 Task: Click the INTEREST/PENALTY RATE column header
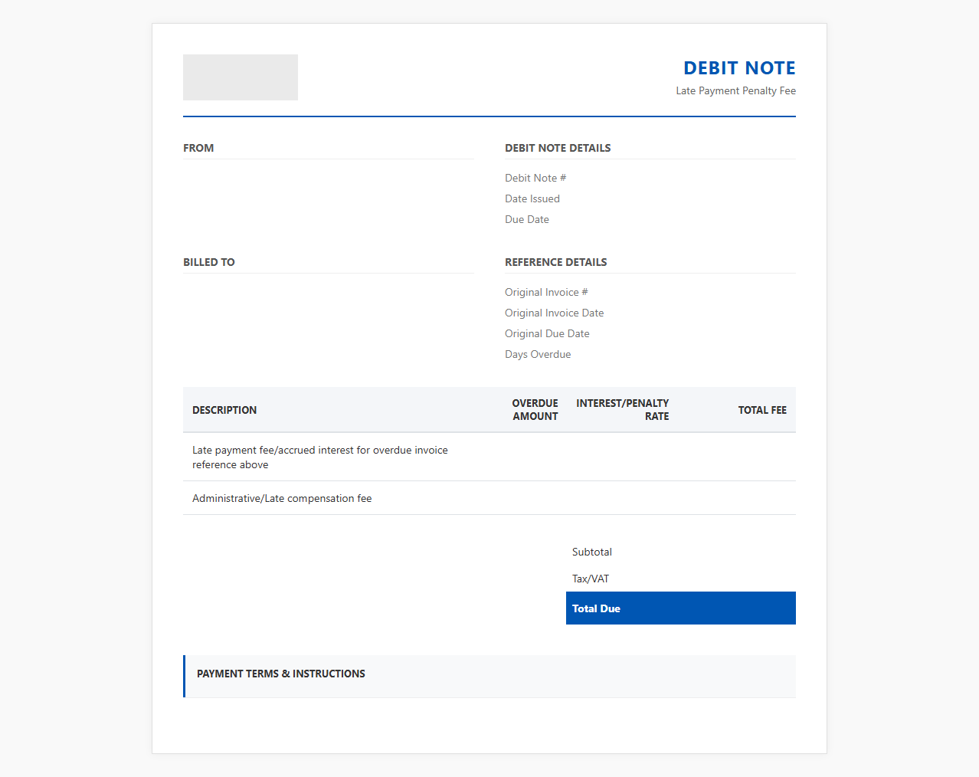623,410
